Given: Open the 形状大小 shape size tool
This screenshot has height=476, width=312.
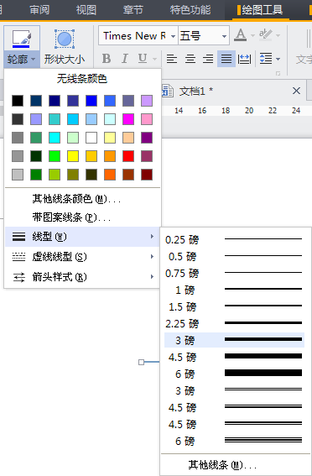Looking at the screenshot, I should 65,47.
